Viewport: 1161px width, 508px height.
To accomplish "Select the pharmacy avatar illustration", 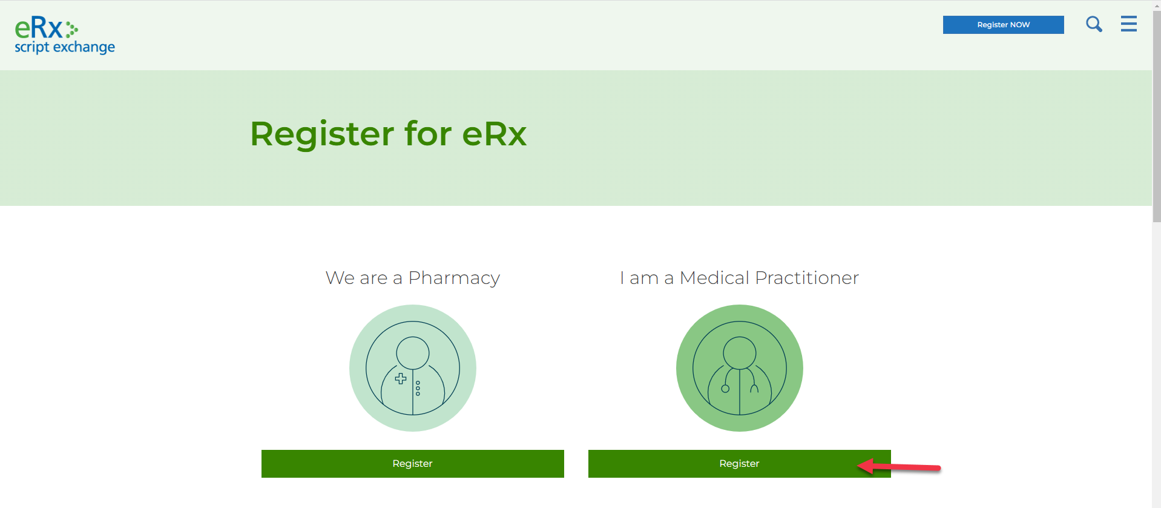I will [x=412, y=368].
